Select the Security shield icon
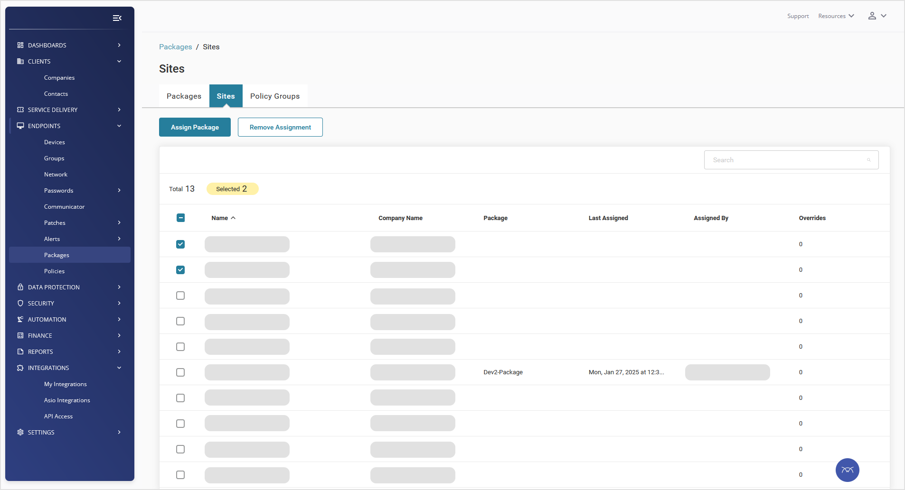Screen dimensions: 905x490 [20, 303]
